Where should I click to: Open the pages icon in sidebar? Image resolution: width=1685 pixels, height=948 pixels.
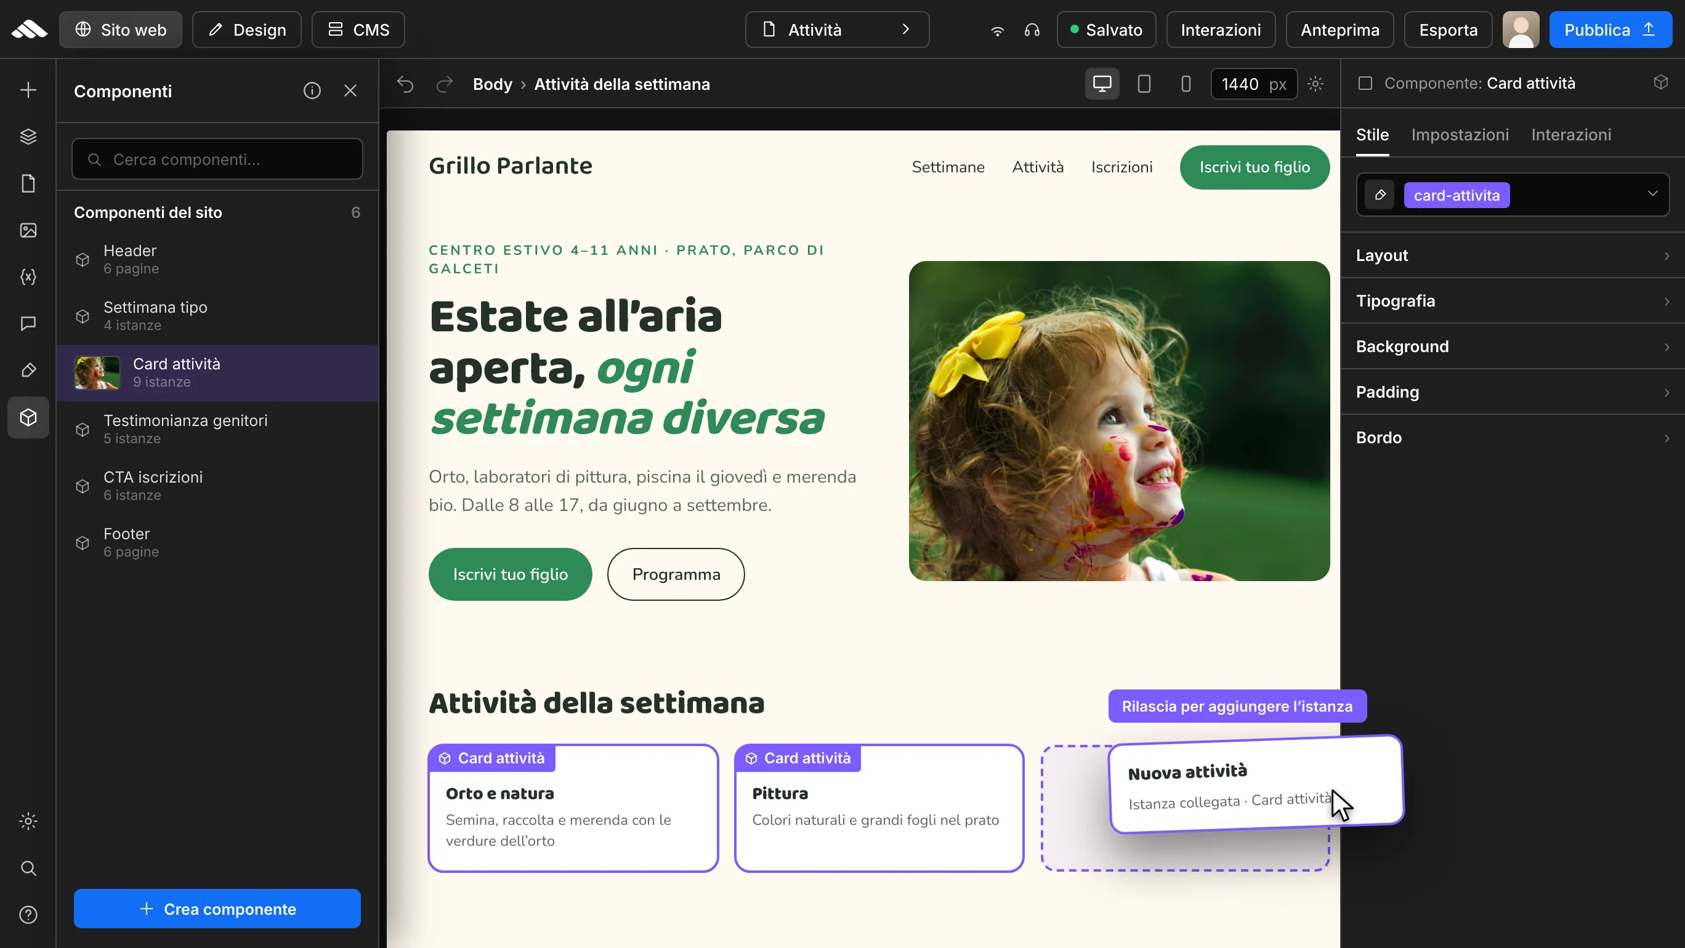point(28,183)
